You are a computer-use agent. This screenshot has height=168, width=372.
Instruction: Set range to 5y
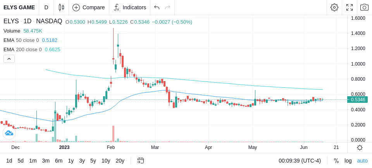(93, 161)
